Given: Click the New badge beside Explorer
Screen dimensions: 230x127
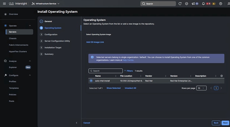Looking at the screenshot, I should click(28, 67).
